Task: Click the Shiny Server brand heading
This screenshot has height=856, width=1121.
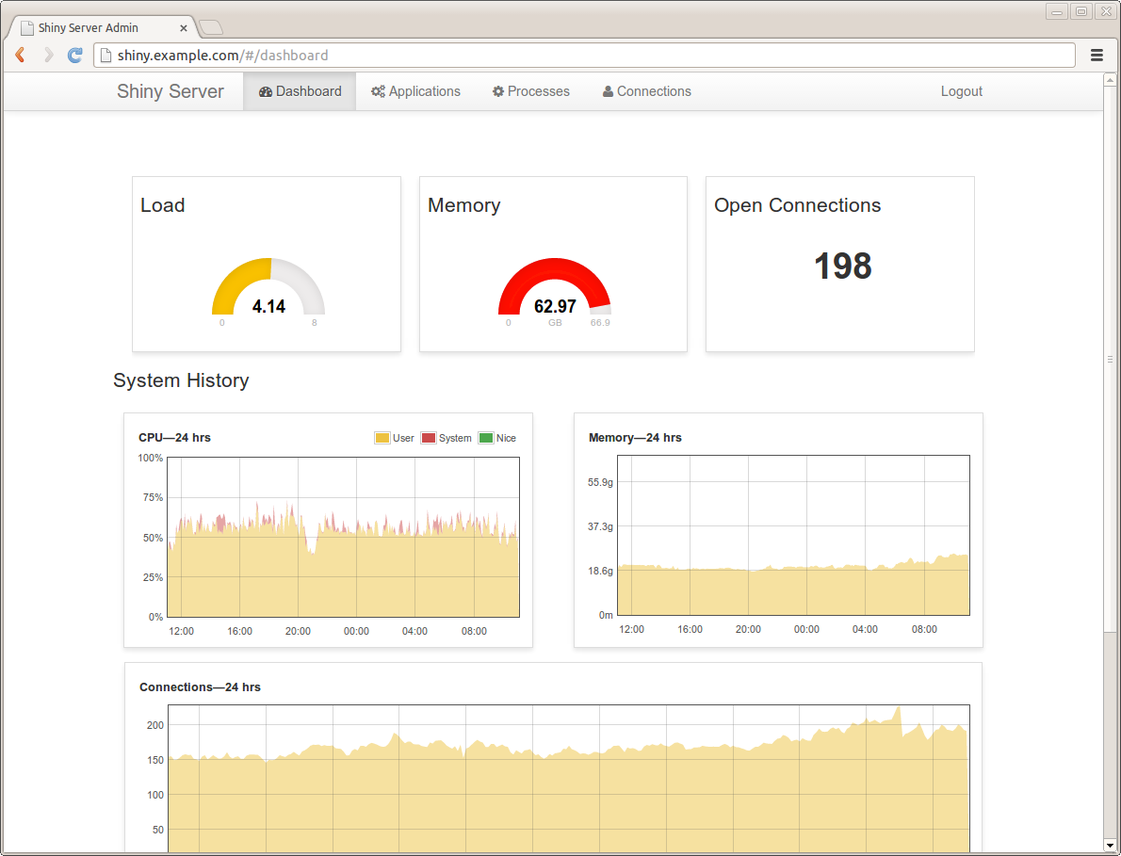Action: (170, 90)
